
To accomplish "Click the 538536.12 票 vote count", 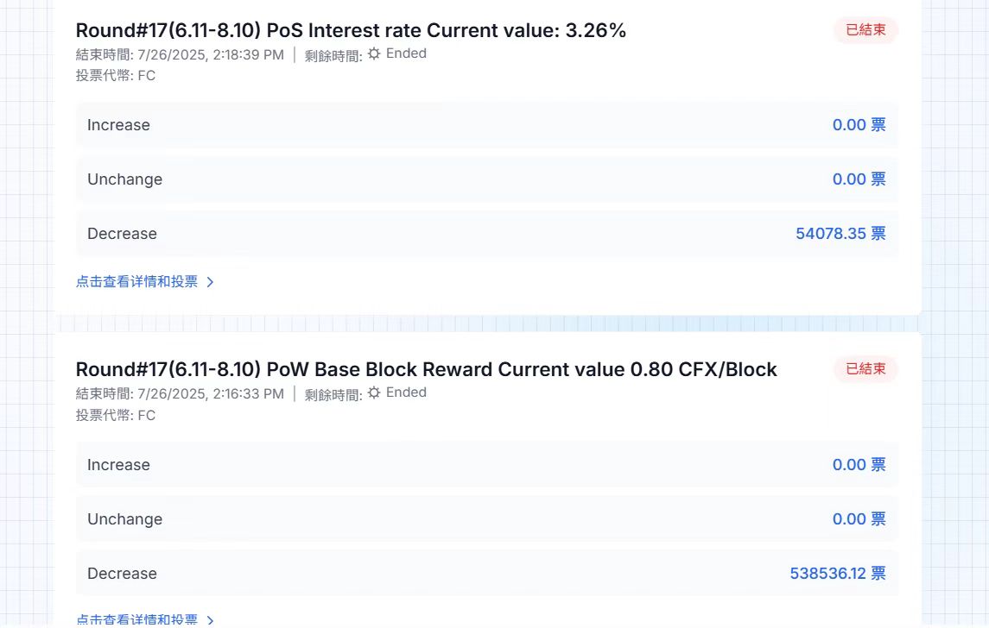I will coord(838,573).
